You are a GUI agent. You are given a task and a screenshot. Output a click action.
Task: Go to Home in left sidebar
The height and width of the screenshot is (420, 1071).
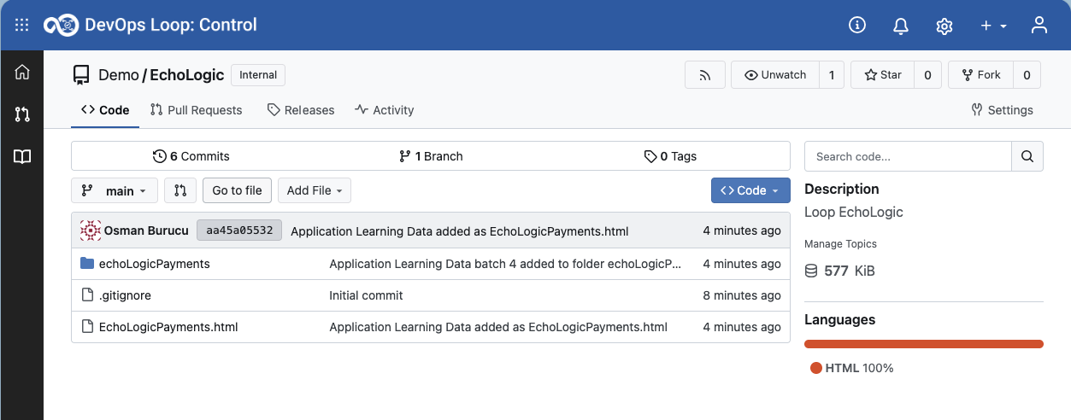[x=22, y=73]
